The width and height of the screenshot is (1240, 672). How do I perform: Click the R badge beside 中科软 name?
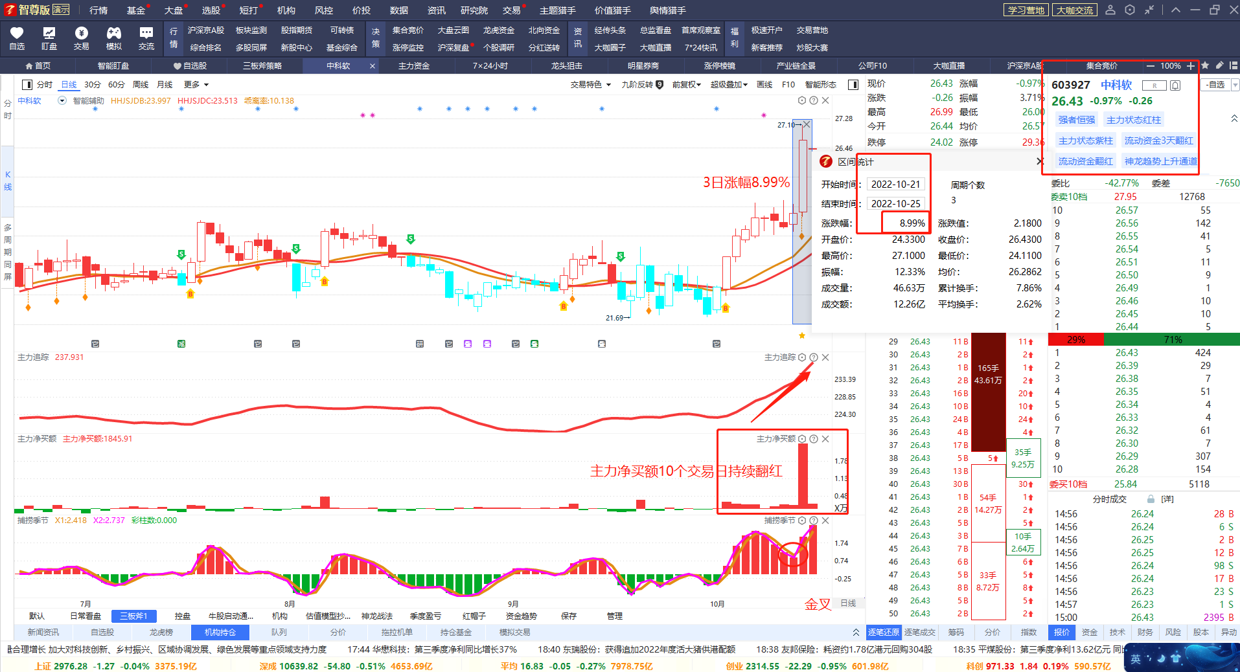tap(1154, 85)
